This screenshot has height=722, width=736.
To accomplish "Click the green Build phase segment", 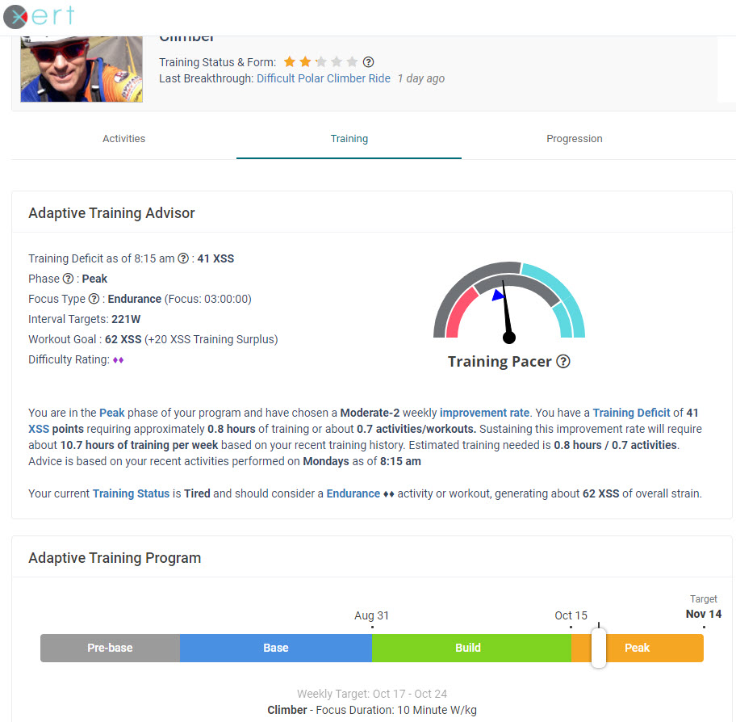I will click(468, 648).
